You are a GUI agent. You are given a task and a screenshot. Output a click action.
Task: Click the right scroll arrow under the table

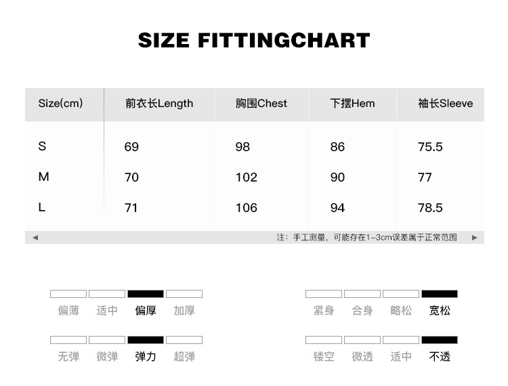[x=475, y=238]
